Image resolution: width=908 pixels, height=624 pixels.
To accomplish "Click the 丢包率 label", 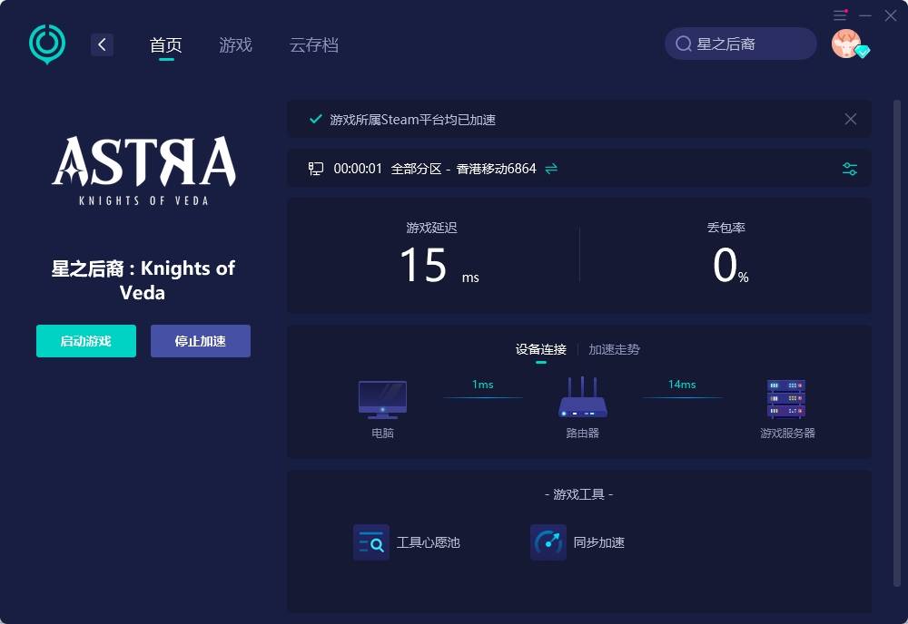I will pos(726,228).
